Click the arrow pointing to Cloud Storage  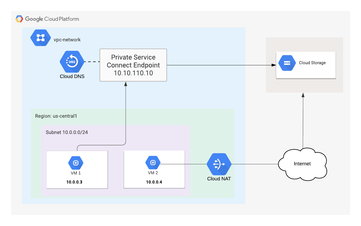point(220,65)
